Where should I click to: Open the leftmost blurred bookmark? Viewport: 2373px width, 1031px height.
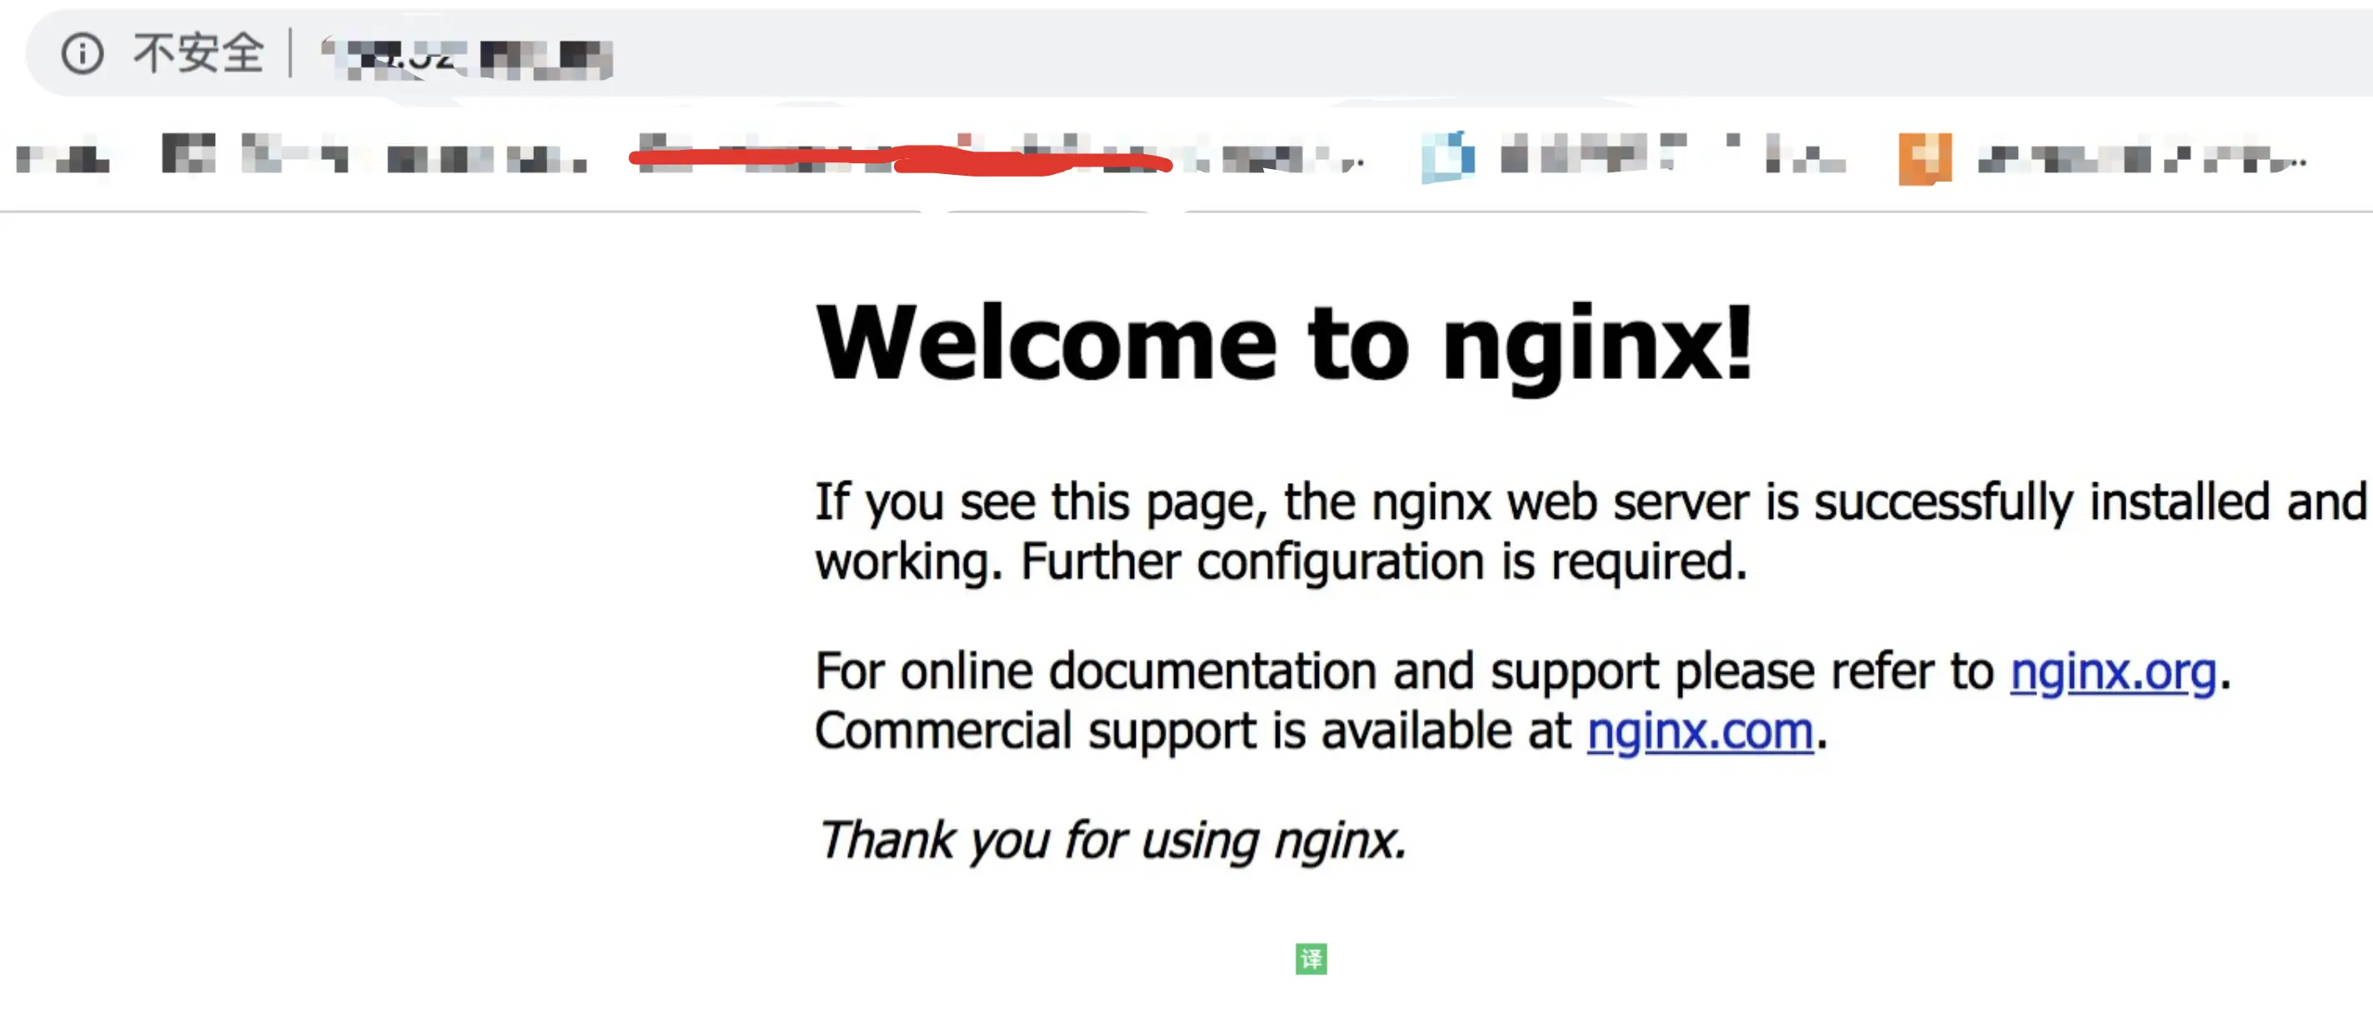tap(62, 160)
